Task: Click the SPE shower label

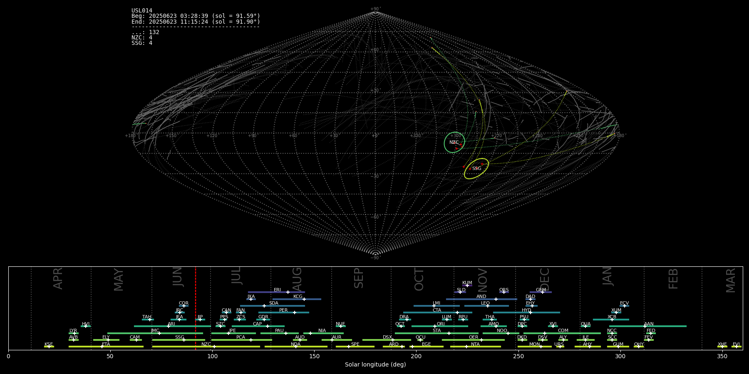Action: pos(355,344)
